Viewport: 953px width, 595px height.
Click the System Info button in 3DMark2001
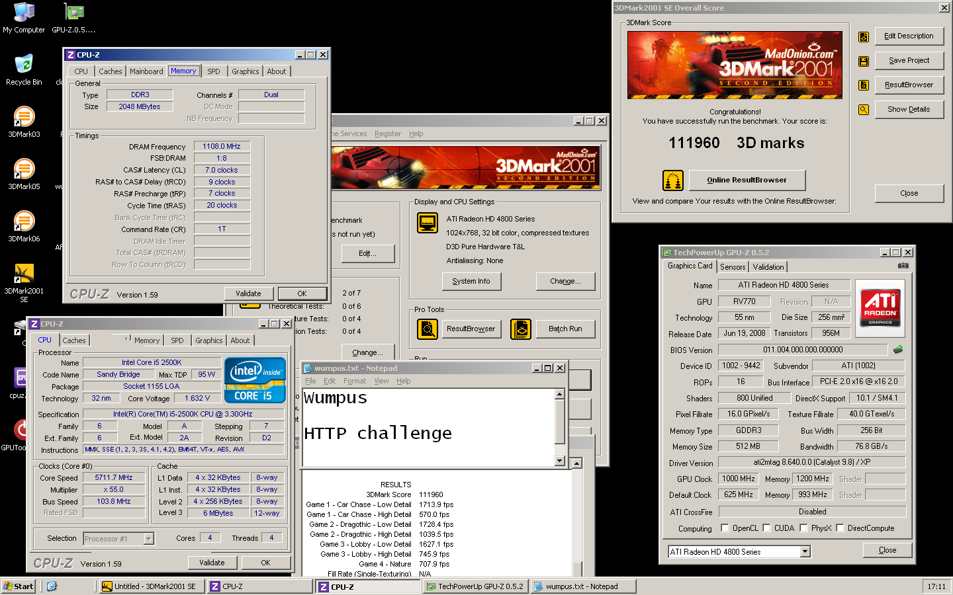(471, 281)
